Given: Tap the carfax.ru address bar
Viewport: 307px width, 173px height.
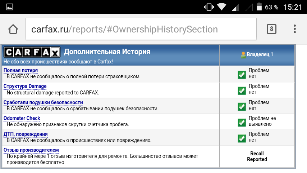Looking at the screenshot, I should pyautogui.click(x=141, y=29).
